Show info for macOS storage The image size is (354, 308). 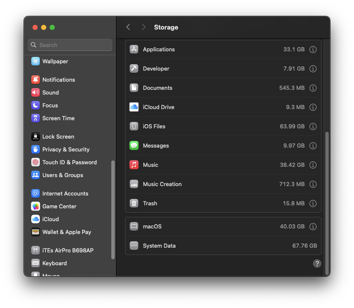coord(313,227)
